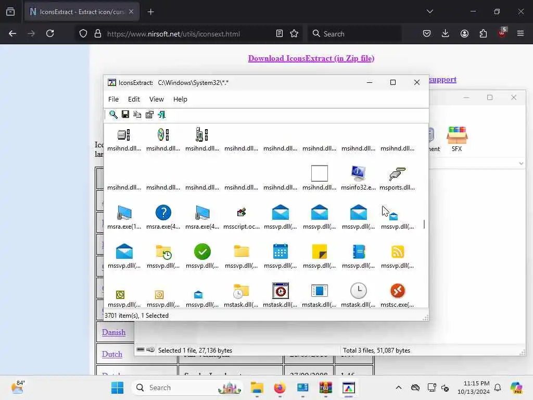Click the WinRAR taskbar icon
Screen dimensions: 533x400
326,387
